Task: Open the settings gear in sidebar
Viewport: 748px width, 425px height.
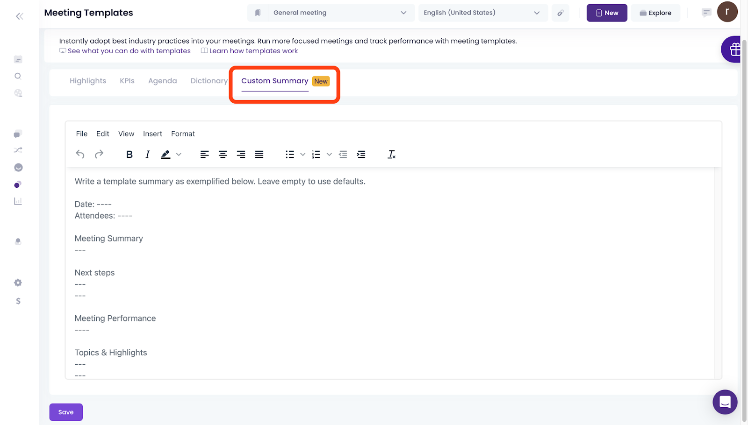Action: click(18, 283)
